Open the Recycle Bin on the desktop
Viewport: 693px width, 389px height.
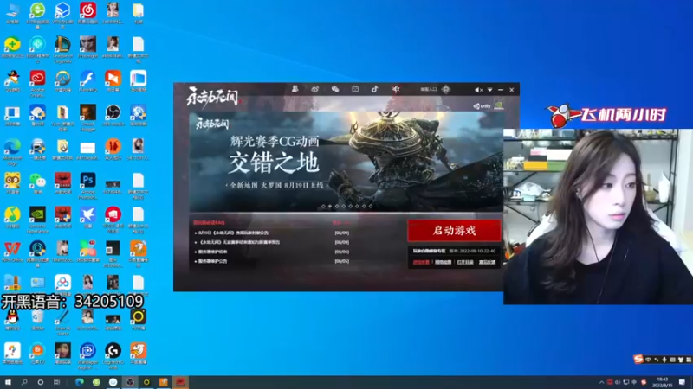coord(37,320)
